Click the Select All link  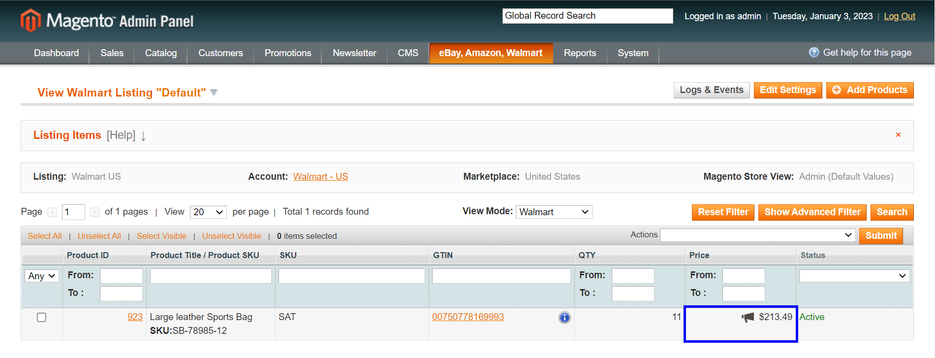click(45, 236)
